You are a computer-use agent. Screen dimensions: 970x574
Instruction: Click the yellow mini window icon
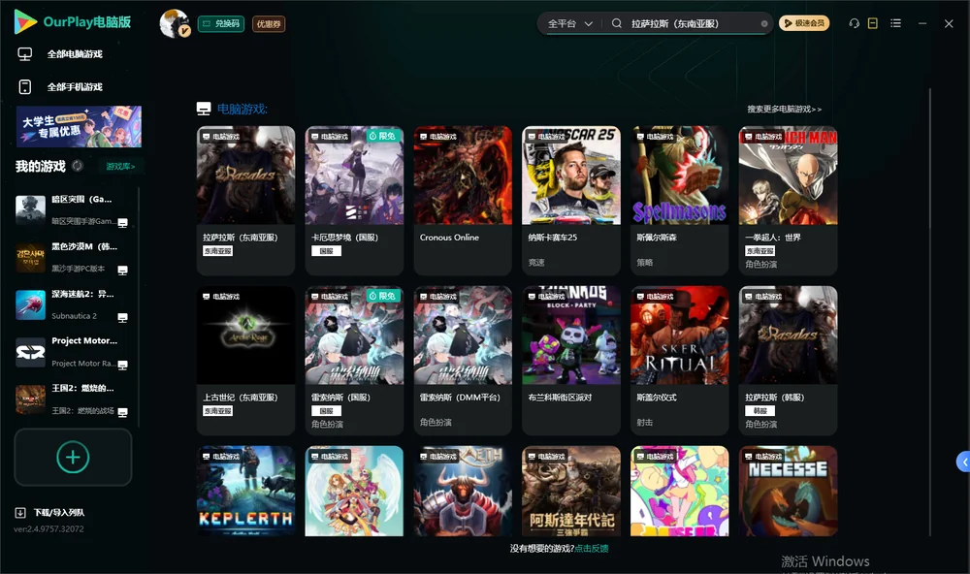[x=872, y=23]
